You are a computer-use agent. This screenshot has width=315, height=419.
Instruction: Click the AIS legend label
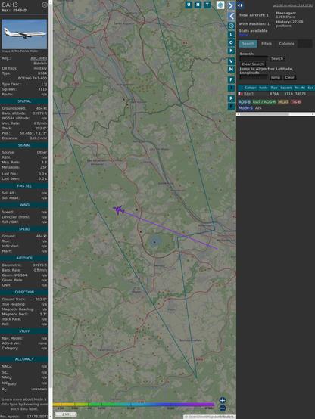[x=258, y=108]
